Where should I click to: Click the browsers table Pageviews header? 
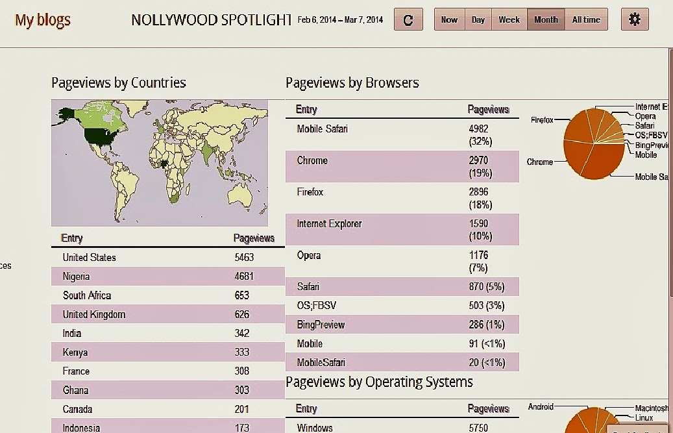point(488,110)
